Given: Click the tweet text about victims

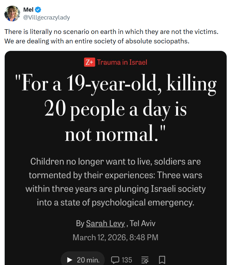Looking at the screenshot, I should click(x=111, y=36).
